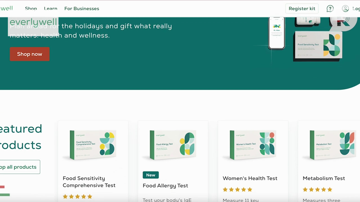
Task: Click the green New badge
Action: click(x=151, y=175)
